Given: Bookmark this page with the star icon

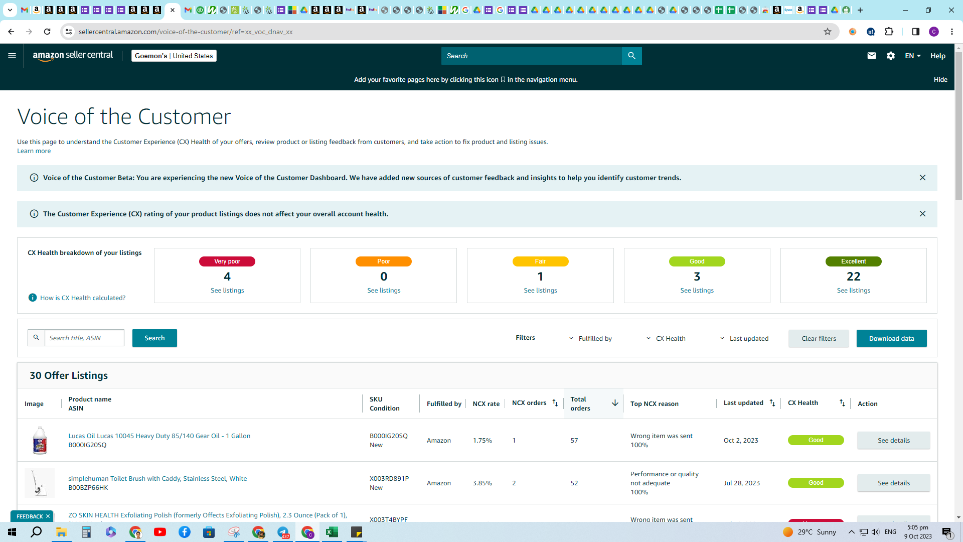Looking at the screenshot, I should point(828,32).
